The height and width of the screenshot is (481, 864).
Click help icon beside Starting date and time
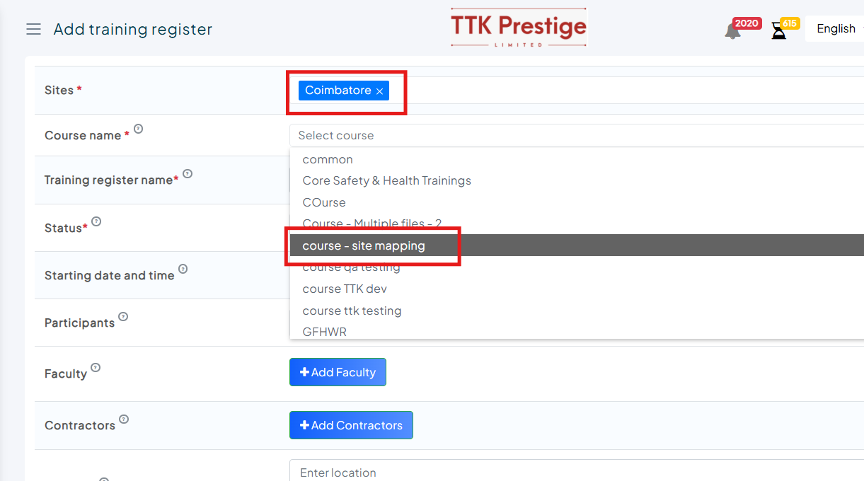click(183, 269)
